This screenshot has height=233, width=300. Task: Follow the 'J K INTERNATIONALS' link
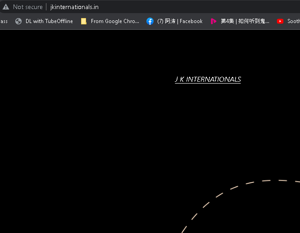(x=208, y=79)
